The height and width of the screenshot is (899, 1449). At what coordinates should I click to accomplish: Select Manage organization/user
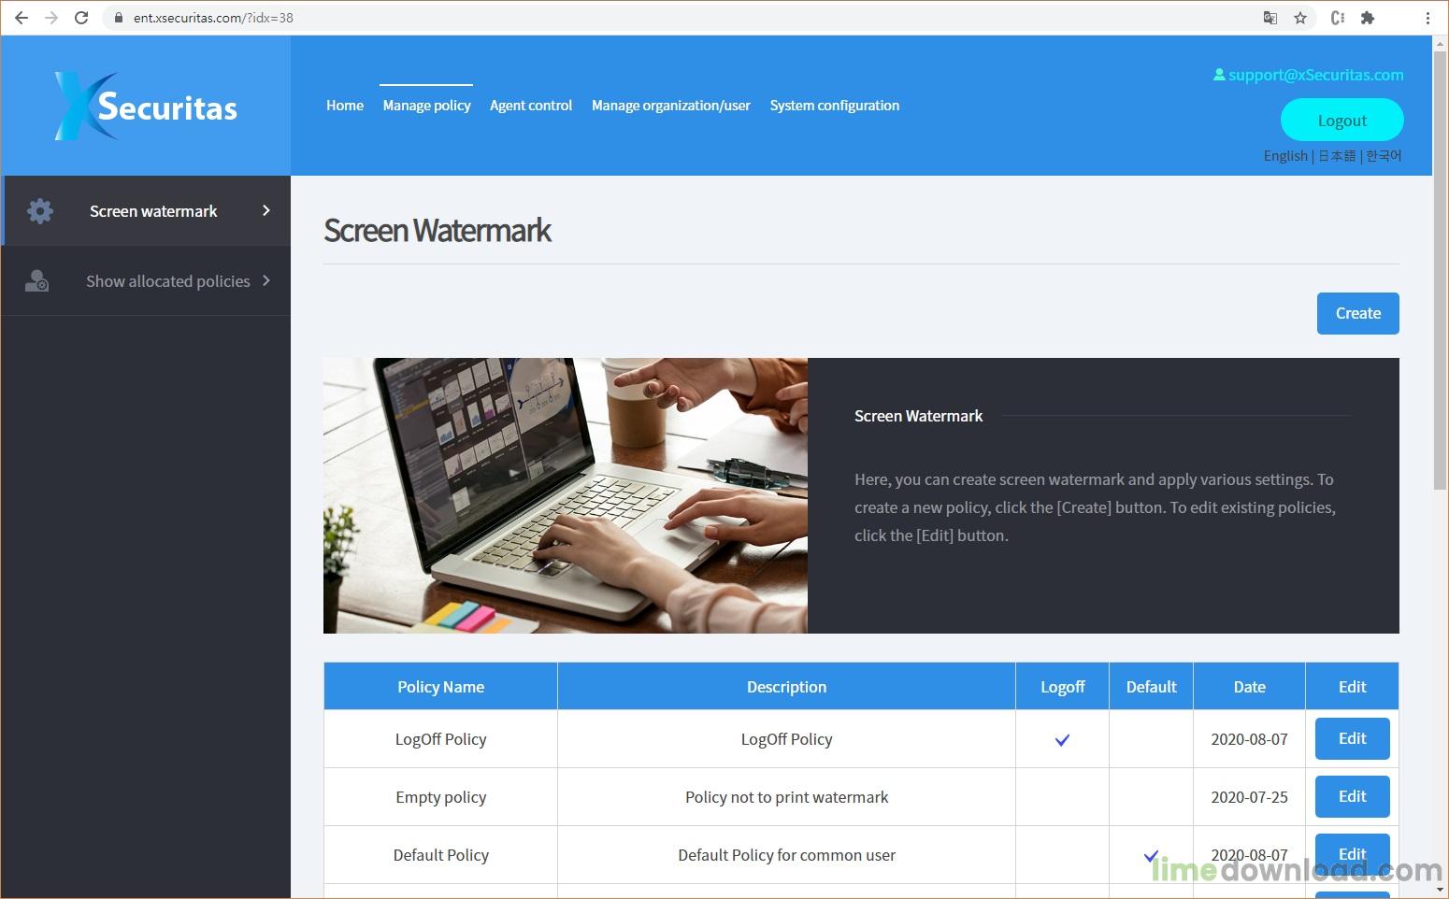pos(671,106)
